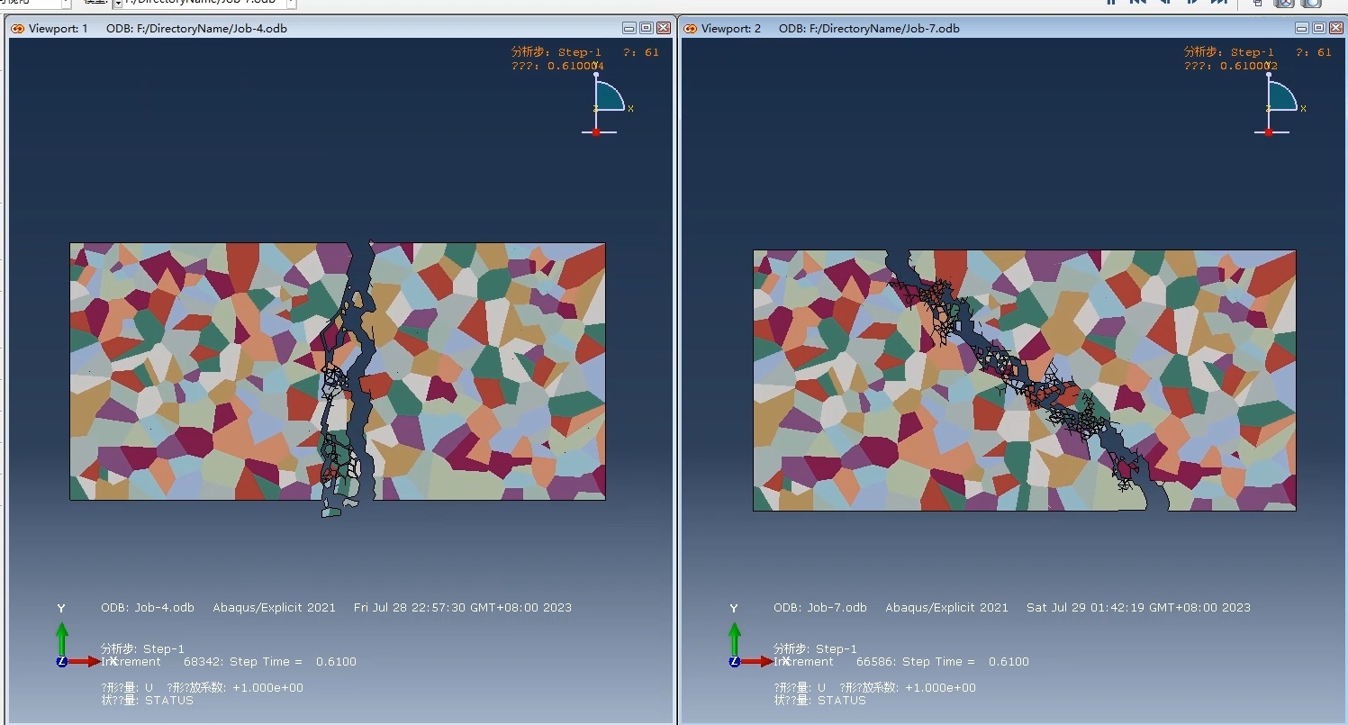Close Viewport 2 with Job-7.odb
Image resolution: width=1348 pixels, height=725 pixels.
pyautogui.click(x=1335, y=29)
